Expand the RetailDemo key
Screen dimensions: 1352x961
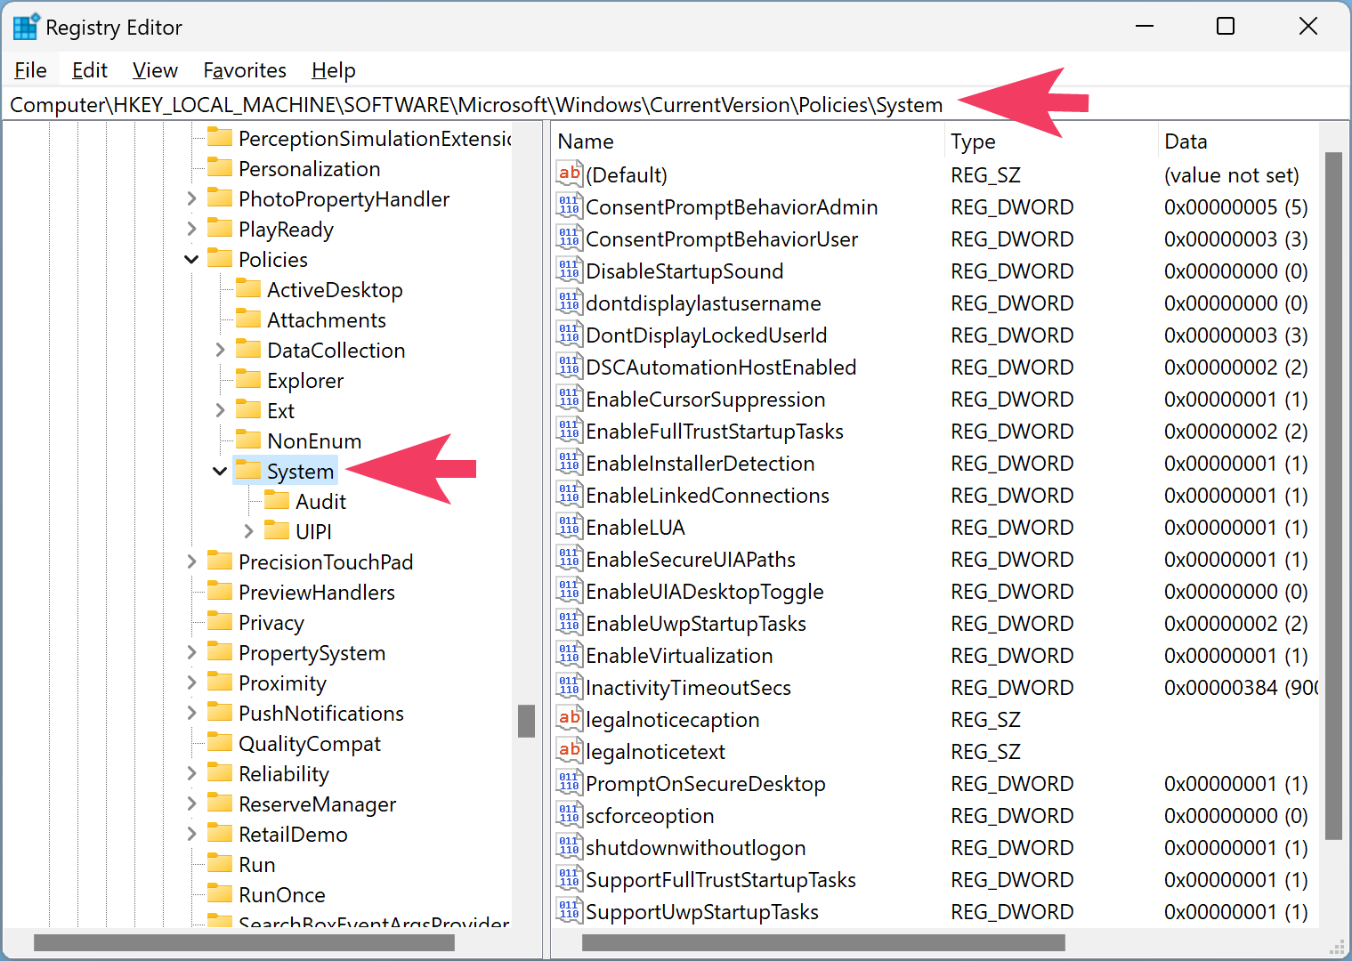[191, 834]
